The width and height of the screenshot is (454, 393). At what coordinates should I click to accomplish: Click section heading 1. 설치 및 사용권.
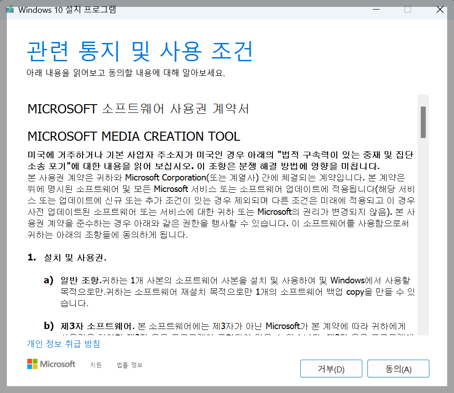(67, 258)
